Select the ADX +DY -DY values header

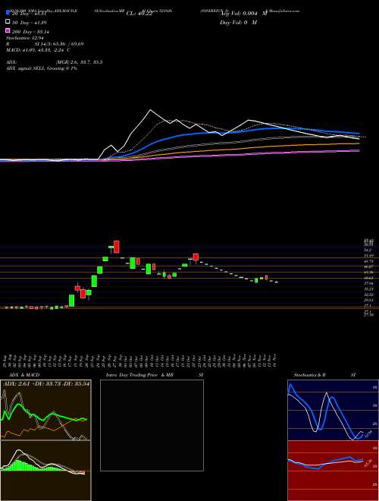point(46,383)
